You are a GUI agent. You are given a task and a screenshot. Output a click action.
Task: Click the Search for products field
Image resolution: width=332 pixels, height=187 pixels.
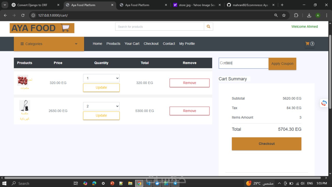click(160, 27)
